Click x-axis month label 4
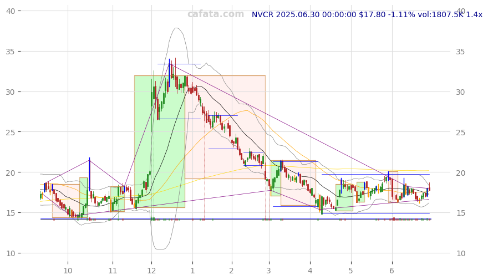488x280 pixels. (310, 271)
